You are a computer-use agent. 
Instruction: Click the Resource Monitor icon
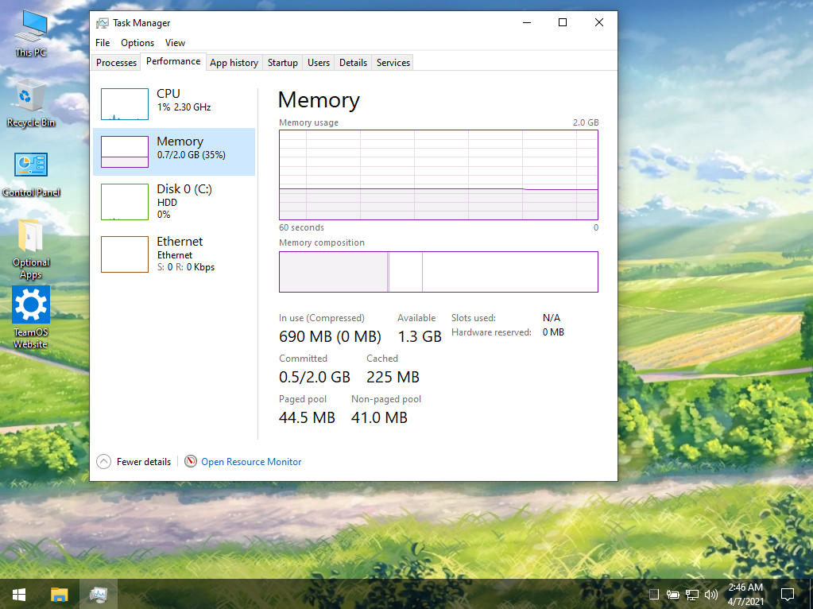191,461
